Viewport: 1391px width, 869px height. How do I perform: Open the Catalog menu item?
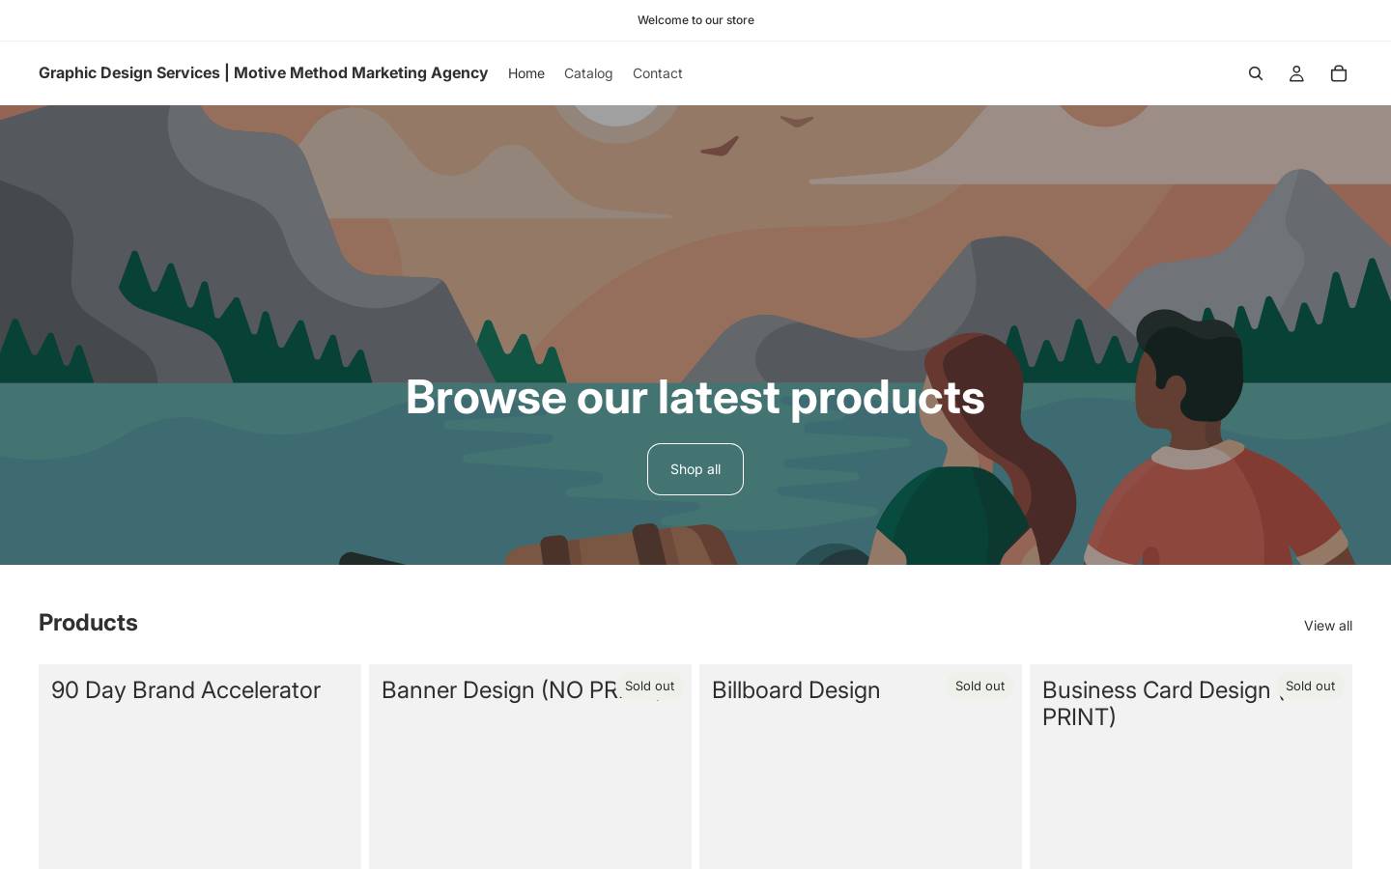pyautogui.click(x=588, y=73)
